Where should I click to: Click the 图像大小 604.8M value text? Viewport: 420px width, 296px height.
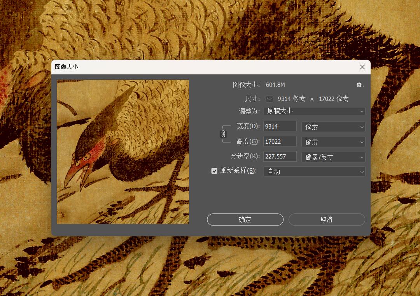275,85
